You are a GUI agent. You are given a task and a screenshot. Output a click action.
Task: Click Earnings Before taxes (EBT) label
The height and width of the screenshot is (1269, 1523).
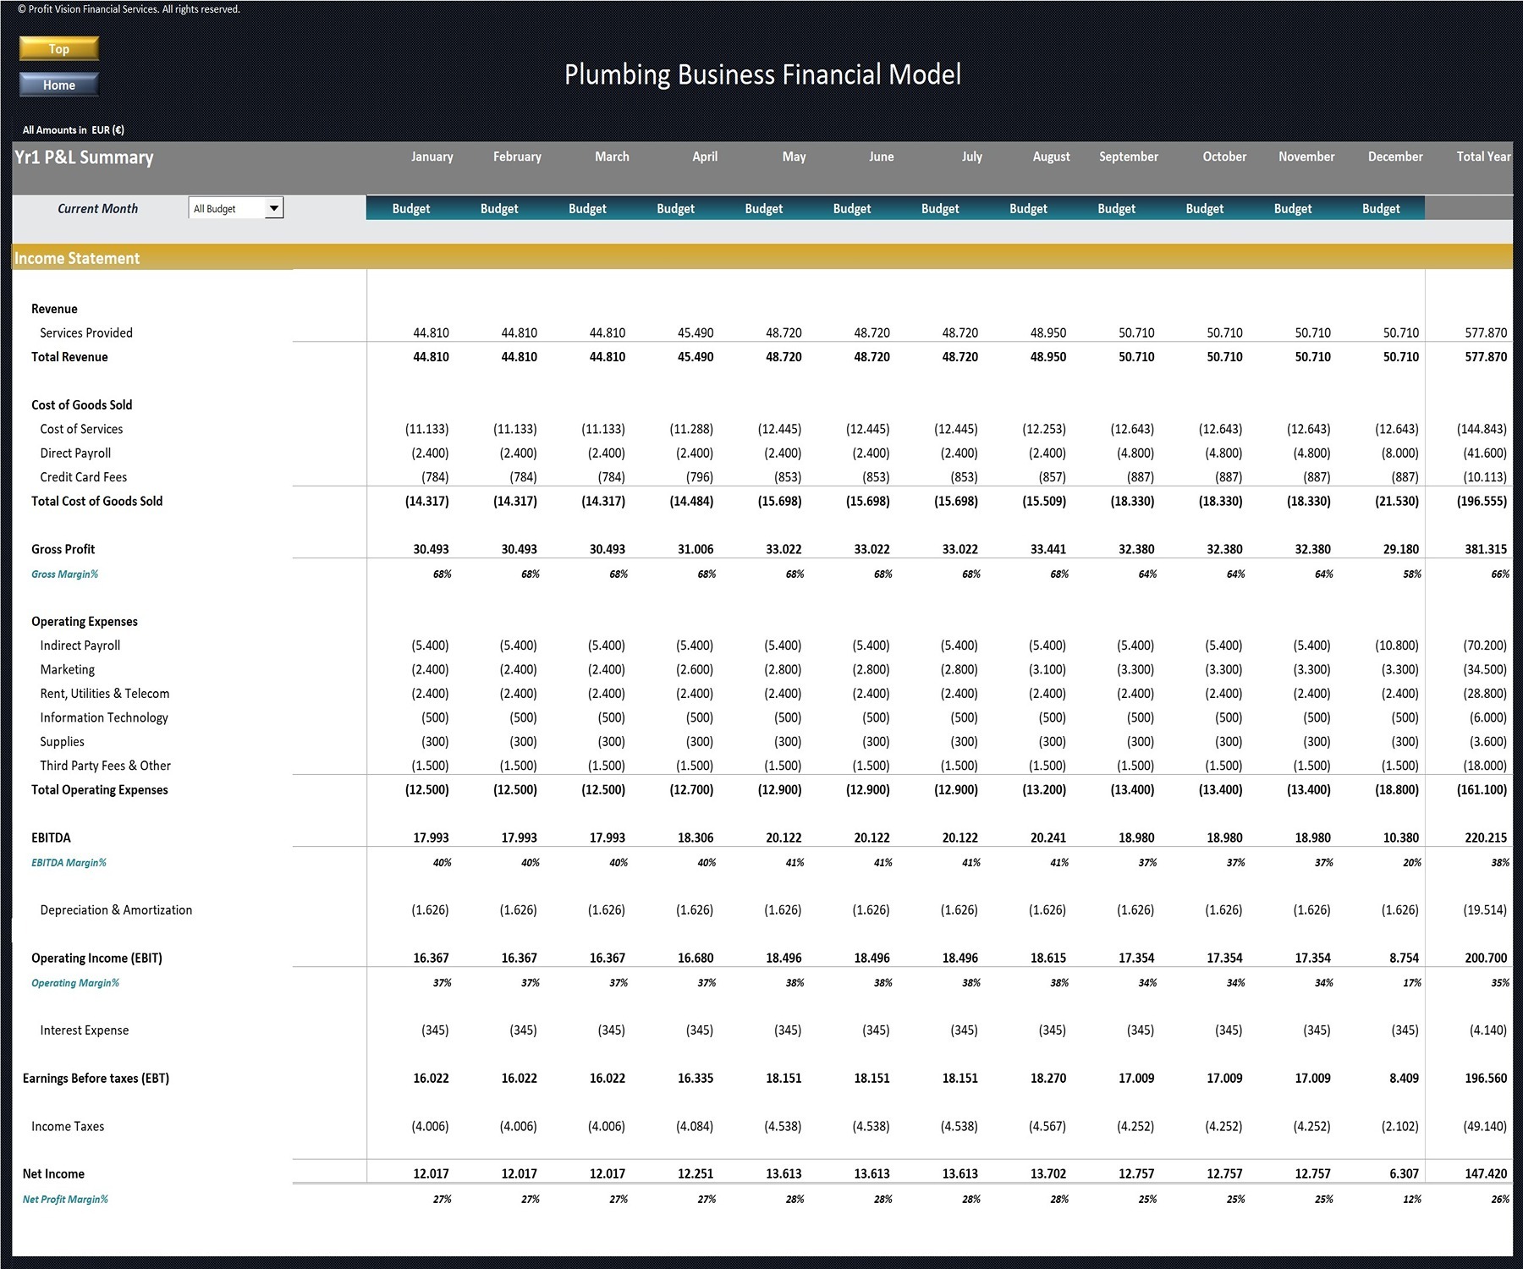[x=96, y=1078]
